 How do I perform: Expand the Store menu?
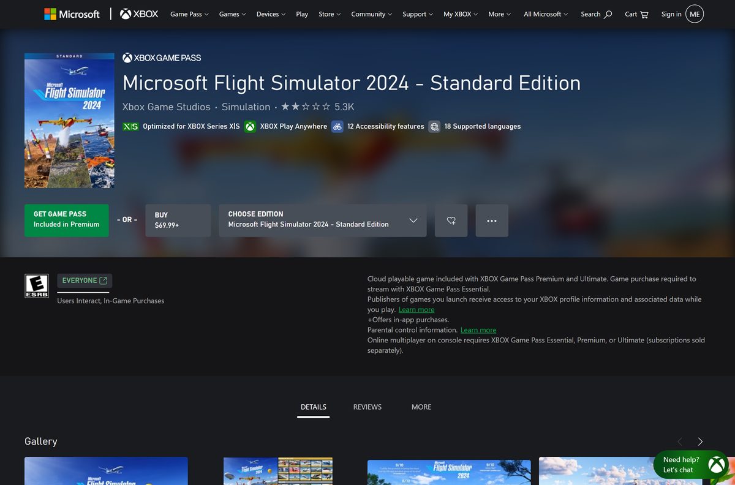pos(330,14)
